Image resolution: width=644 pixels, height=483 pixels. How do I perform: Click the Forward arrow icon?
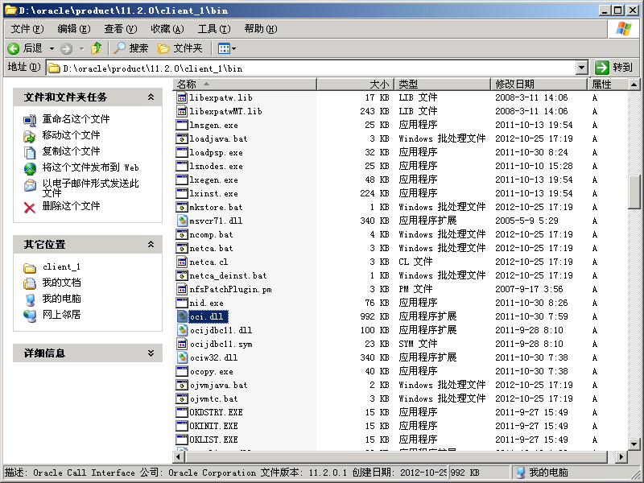[x=66, y=49]
